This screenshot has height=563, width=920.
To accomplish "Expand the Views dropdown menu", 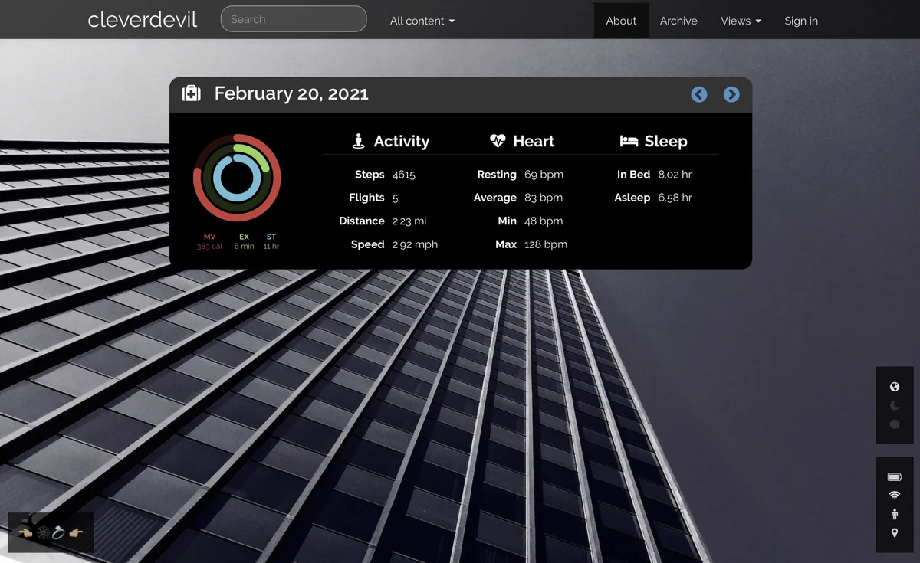I will click(x=741, y=21).
